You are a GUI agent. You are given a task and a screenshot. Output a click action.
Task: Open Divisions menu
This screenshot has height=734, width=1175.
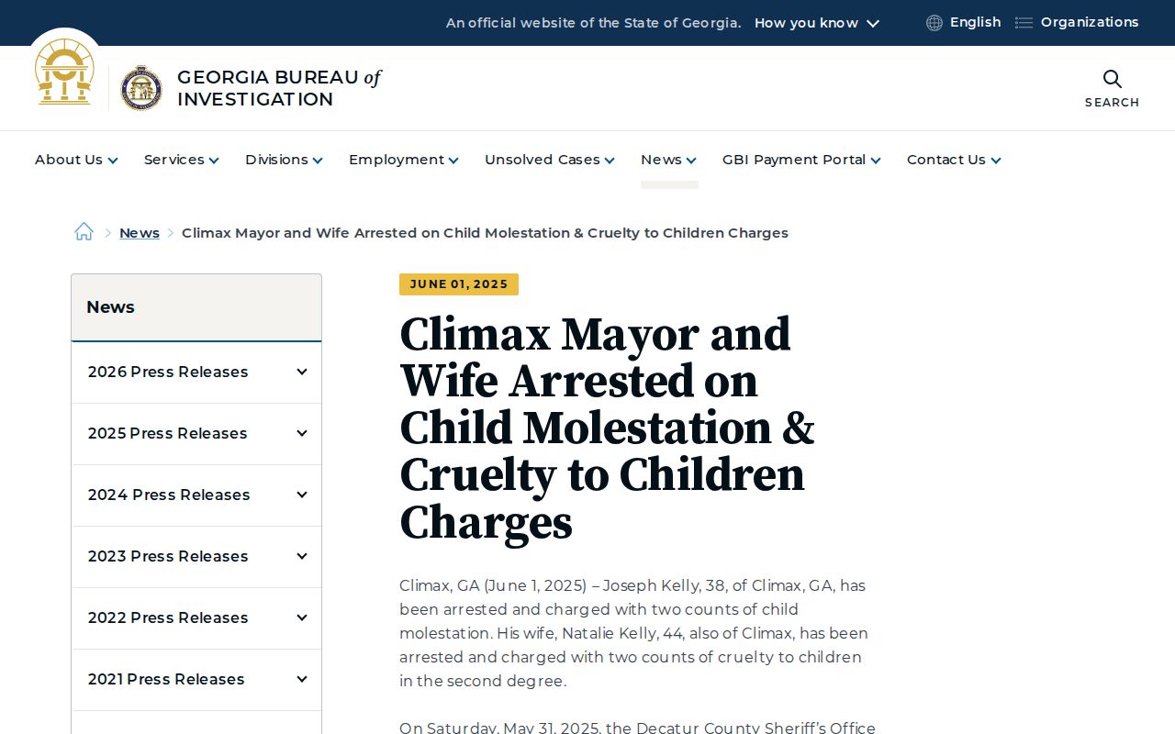pyautogui.click(x=284, y=160)
